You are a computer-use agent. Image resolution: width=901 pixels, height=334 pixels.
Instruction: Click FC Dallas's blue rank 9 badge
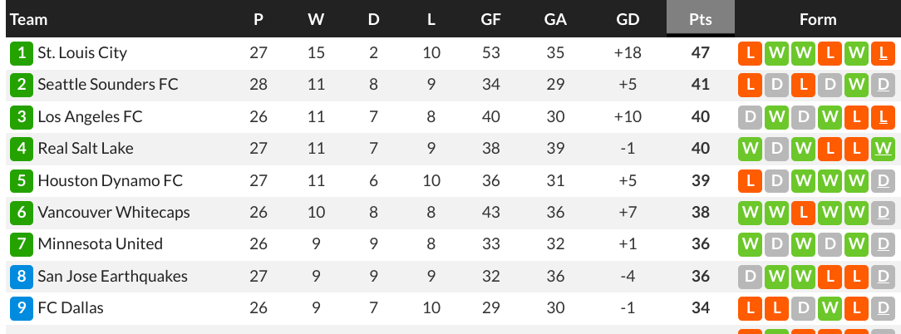click(22, 308)
